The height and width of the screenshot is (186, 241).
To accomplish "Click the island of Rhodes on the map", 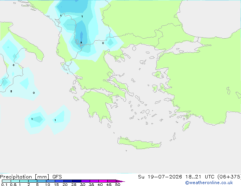I will 186,126.
